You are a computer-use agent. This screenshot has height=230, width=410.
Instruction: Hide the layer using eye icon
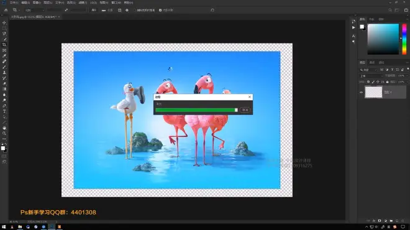[x=361, y=92]
